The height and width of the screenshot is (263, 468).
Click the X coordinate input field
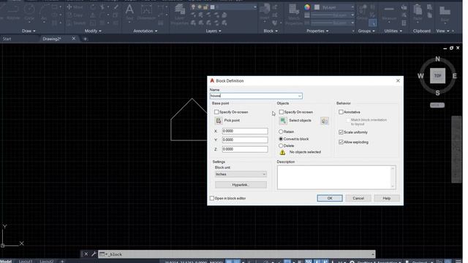(x=245, y=131)
